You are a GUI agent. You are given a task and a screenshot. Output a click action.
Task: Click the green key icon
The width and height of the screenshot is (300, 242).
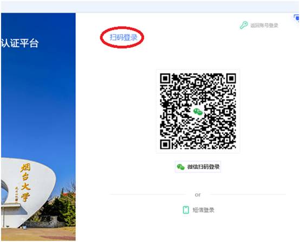[244, 25]
